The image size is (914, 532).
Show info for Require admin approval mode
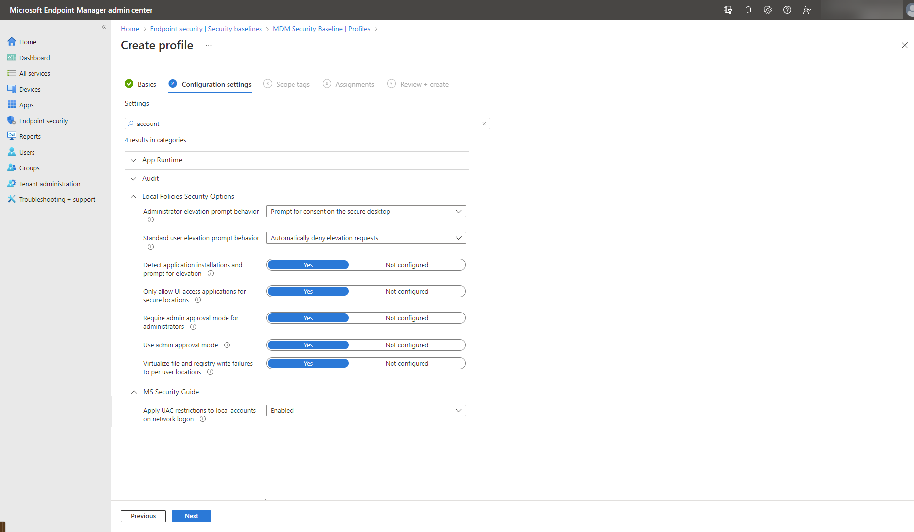click(193, 327)
